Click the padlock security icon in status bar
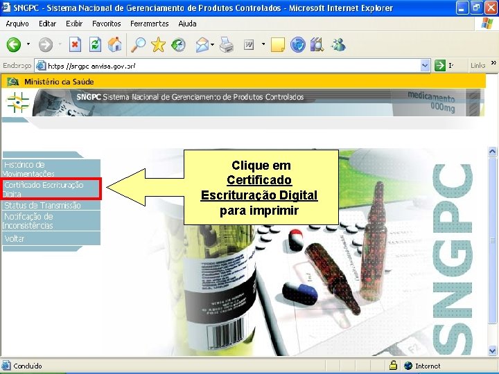Viewport: 499px width, 374px height. (x=394, y=366)
